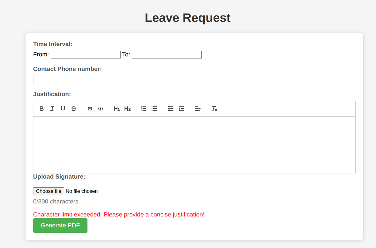The height and width of the screenshot is (248, 376).
Task: Toggle underline formatting
Action: click(x=63, y=109)
